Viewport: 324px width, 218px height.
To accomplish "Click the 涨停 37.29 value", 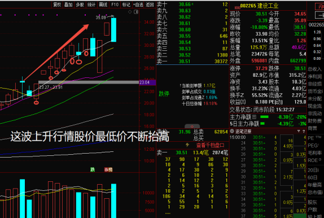I will 261,68.
